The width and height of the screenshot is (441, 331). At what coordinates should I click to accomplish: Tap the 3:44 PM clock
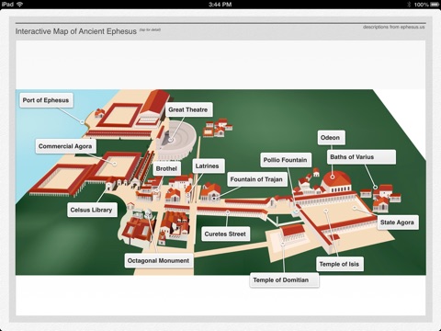coord(220,5)
